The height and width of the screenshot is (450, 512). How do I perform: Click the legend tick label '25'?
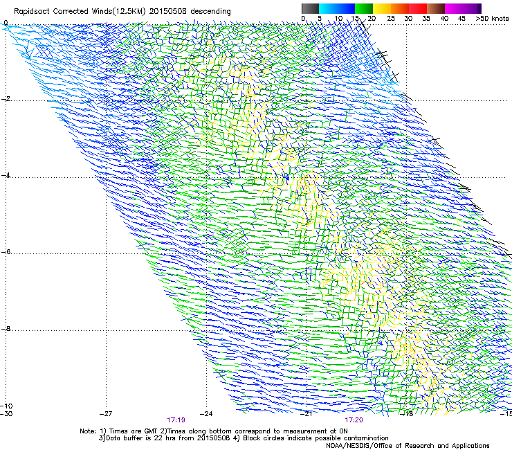(x=391, y=19)
